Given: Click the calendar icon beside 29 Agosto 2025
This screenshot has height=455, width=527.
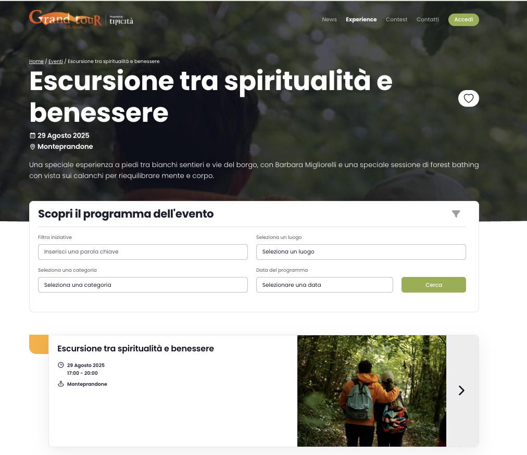Looking at the screenshot, I should tap(33, 135).
